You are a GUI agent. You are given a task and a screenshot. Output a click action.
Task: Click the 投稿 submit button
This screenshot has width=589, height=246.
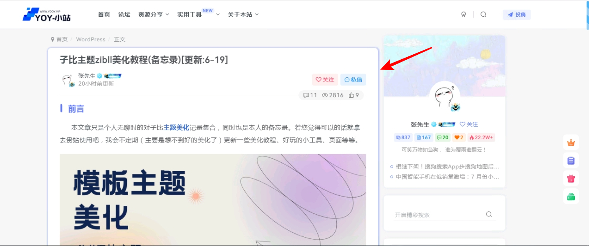(x=517, y=14)
